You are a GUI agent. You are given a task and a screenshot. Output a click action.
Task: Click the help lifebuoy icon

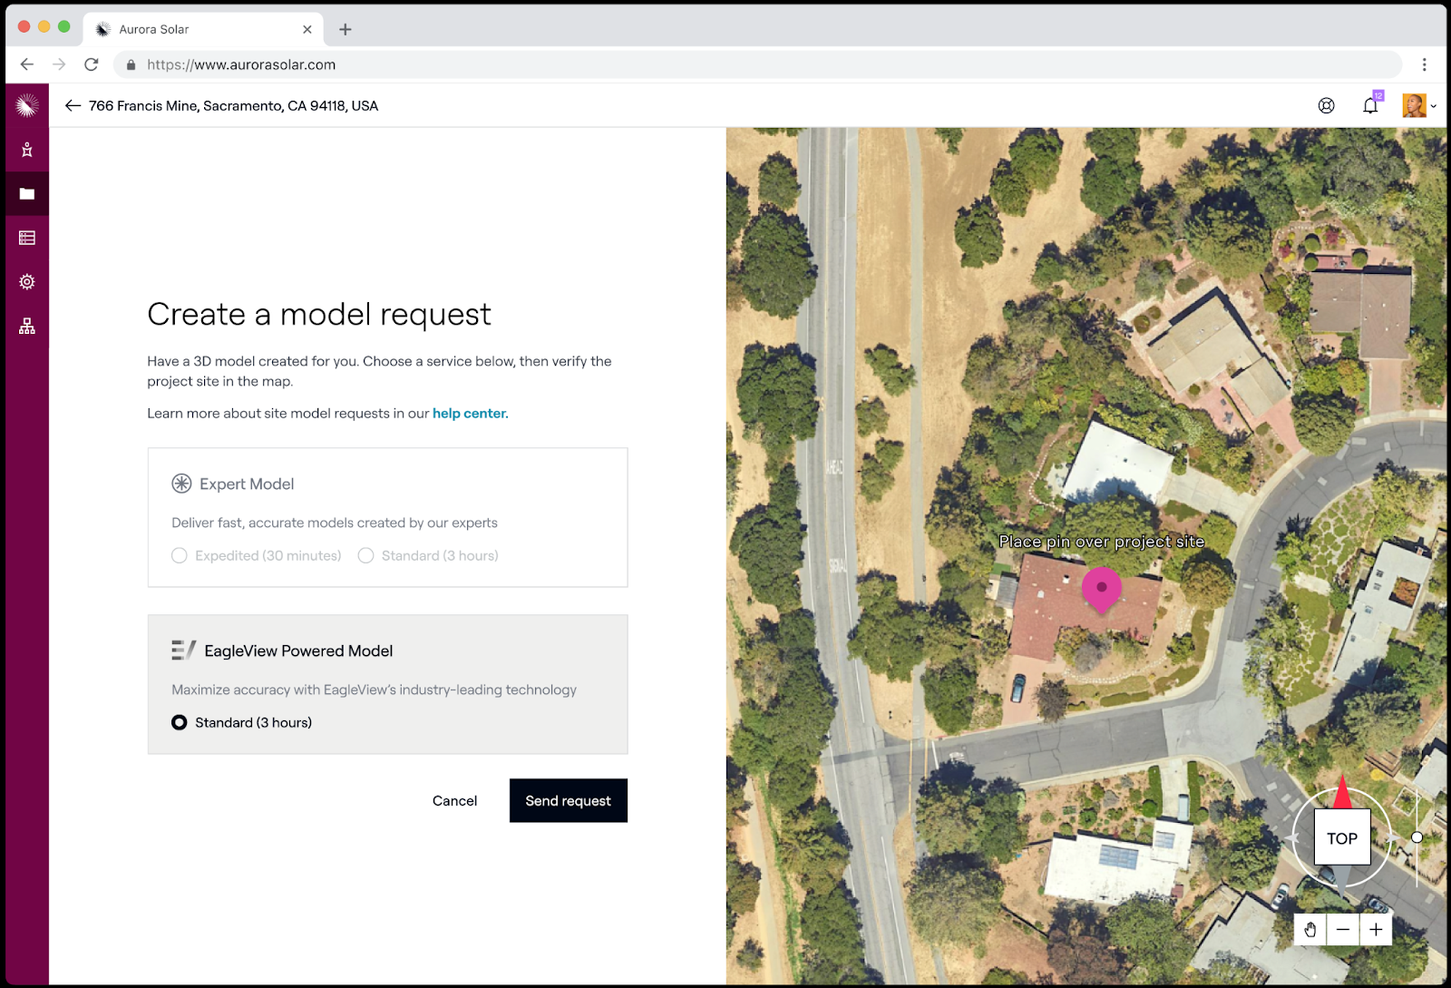pyautogui.click(x=1326, y=106)
